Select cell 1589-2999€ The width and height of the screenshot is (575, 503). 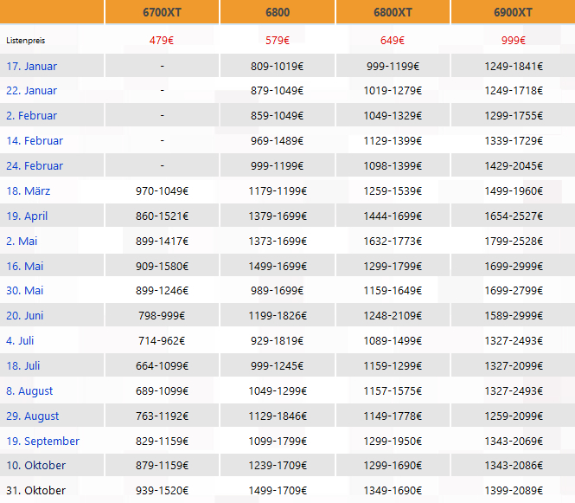pyautogui.click(x=514, y=315)
